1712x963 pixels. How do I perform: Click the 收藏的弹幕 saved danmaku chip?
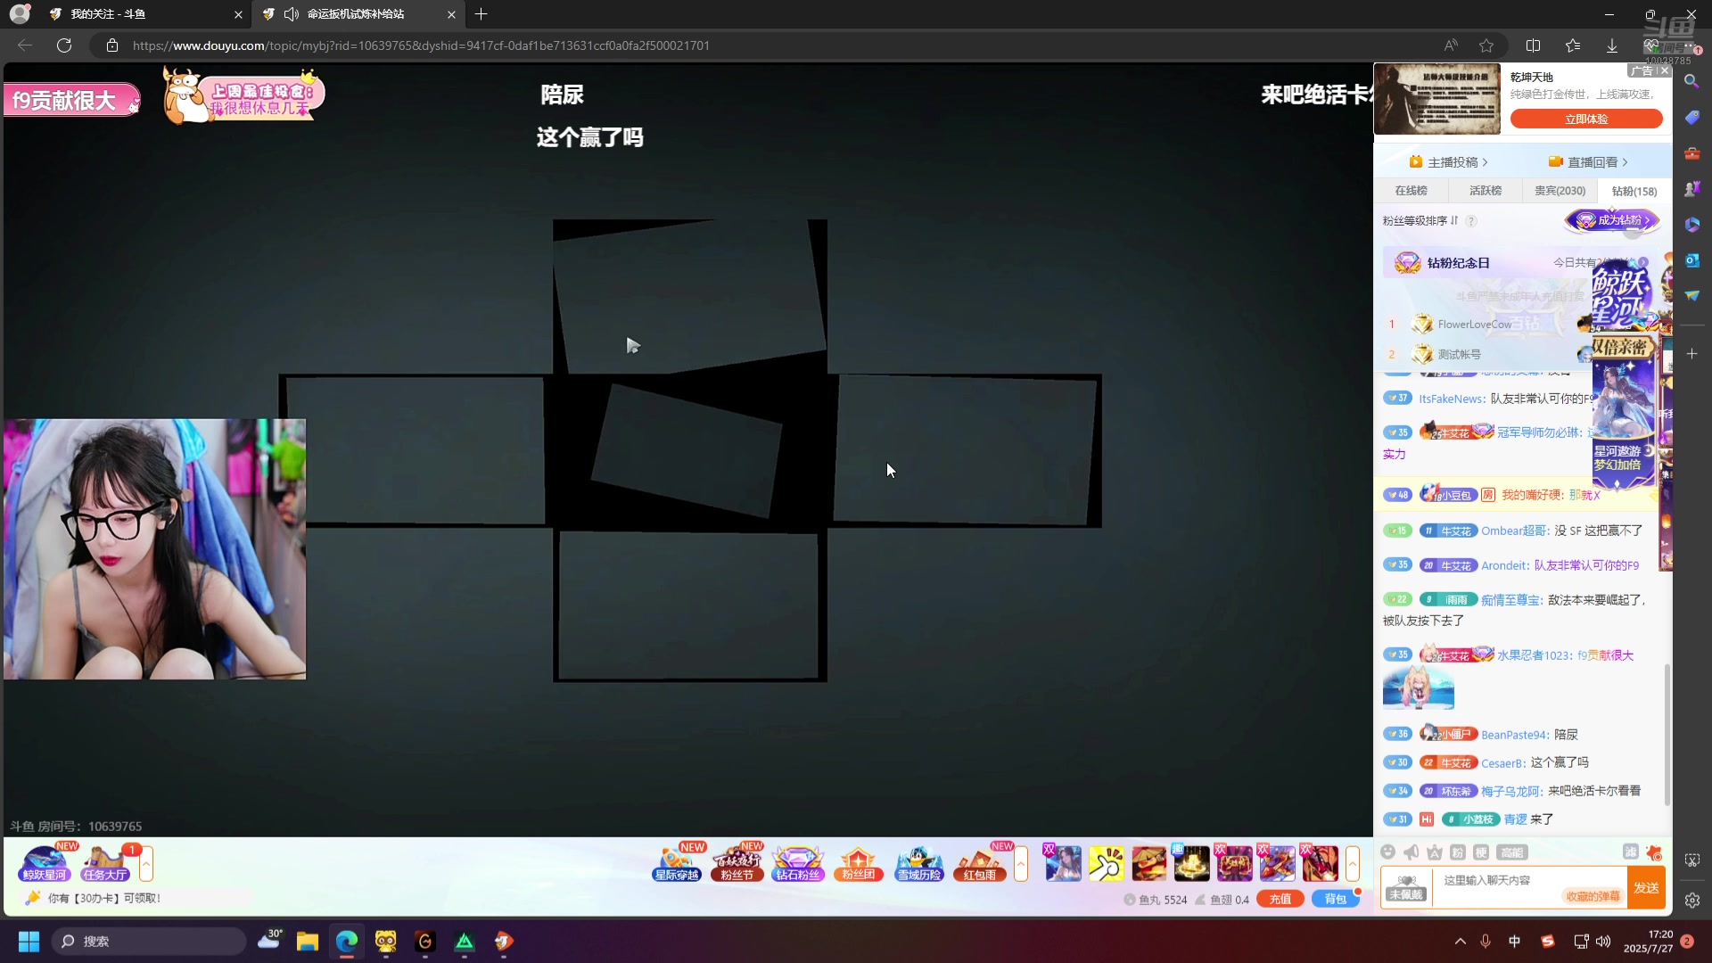coord(1593,896)
